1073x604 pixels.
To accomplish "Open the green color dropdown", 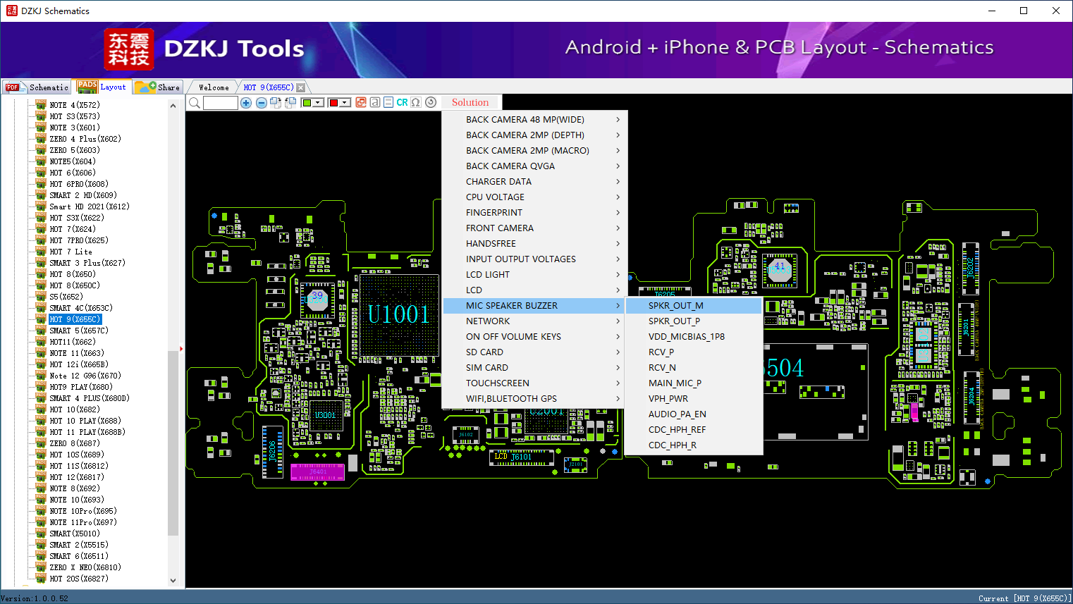I will (x=319, y=103).
